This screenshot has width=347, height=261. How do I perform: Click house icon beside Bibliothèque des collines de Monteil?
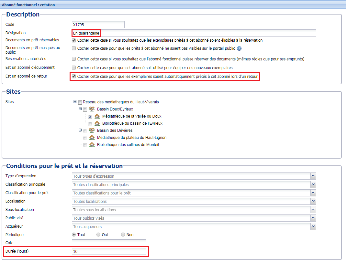tap(92, 145)
